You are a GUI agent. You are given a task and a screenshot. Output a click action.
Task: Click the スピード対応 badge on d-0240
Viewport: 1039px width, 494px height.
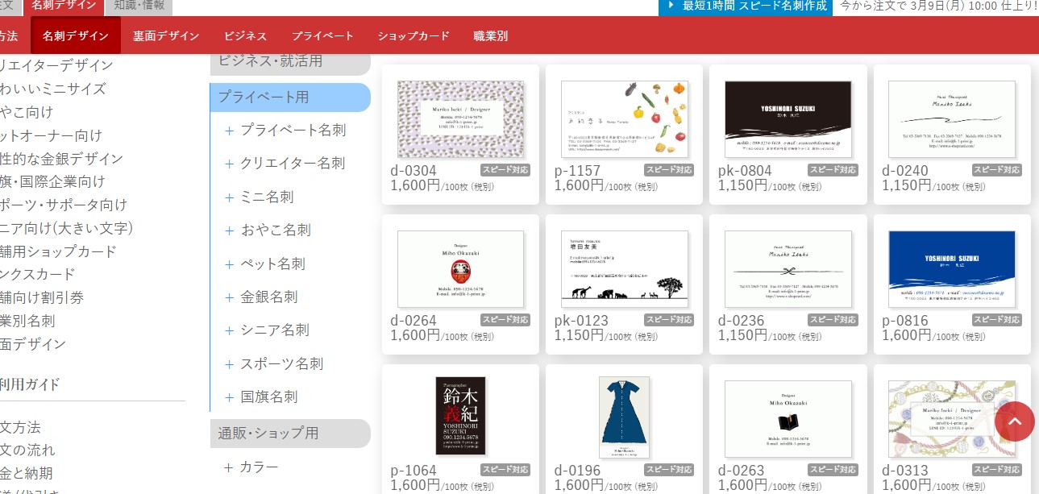(x=996, y=170)
